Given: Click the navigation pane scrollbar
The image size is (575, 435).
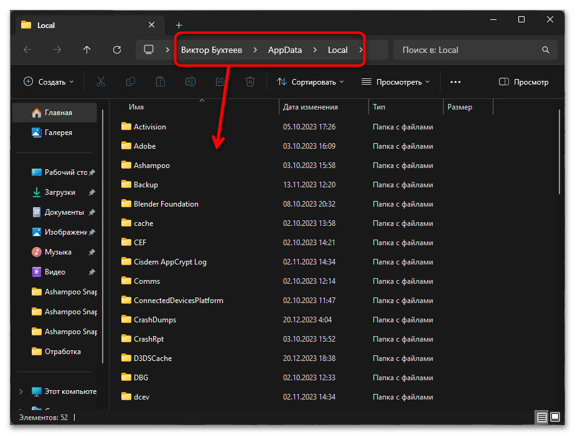Looking at the screenshot, I should tap(103, 236).
